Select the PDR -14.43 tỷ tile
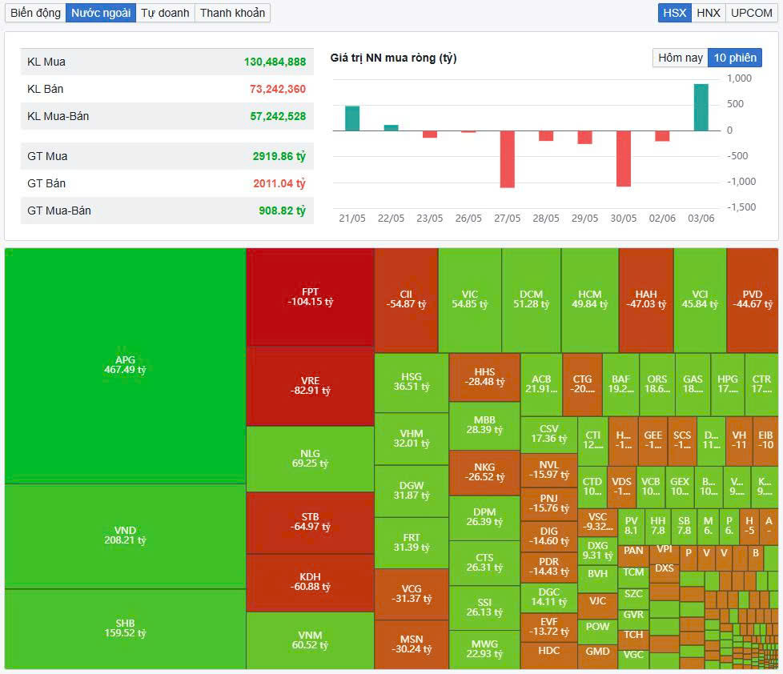Viewport: 783px width, 674px height. [549, 568]
